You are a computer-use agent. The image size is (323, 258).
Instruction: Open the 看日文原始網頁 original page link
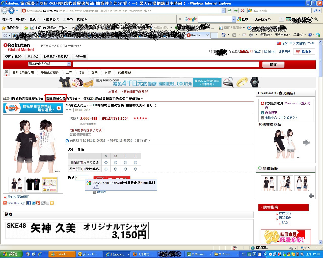coord(18,197)
